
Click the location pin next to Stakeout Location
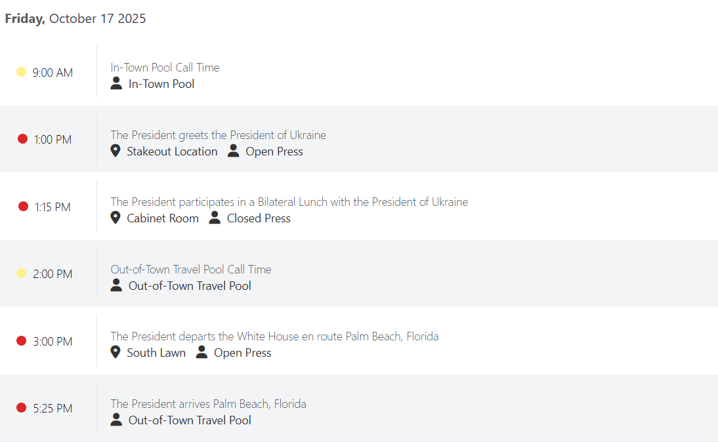(116, 151)
